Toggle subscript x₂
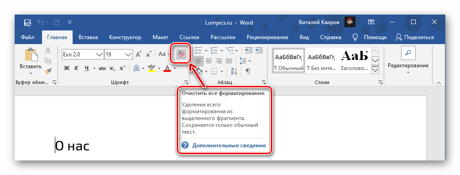This screenshot has height=175, width=460. click(112, 68)
